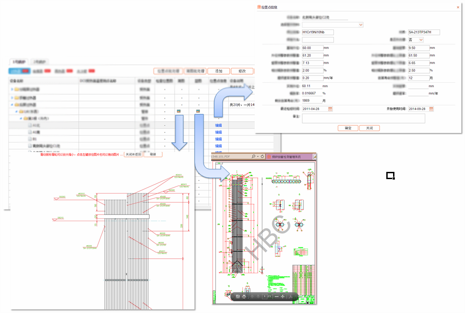Open the blueprint image icon in the tree table
The image size is (465, 313).
click(198, 111)
